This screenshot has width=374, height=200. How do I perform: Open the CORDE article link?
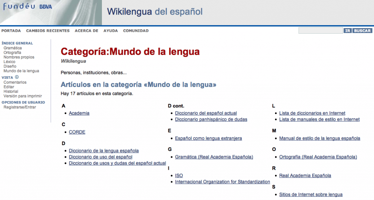(x=77, y=132)
